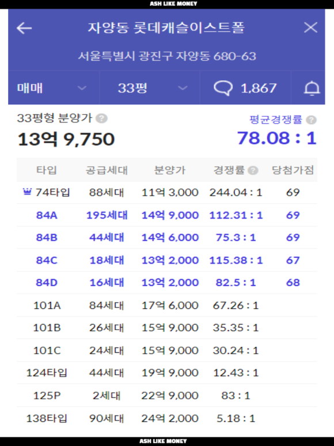Click the 33평형 분양가 label
The width and height of the screenshot is (334, 446).
pos(55,118)
